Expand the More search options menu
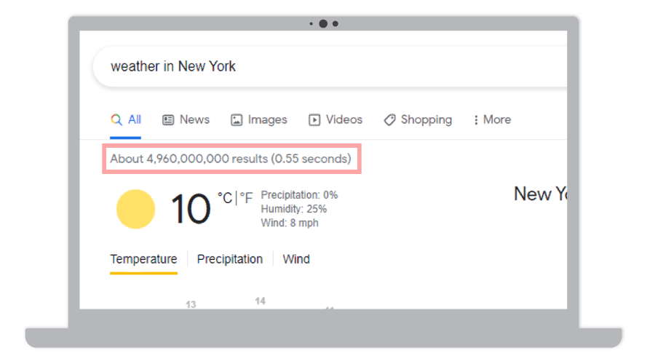 pyautogui.click(x=492, y=119)
